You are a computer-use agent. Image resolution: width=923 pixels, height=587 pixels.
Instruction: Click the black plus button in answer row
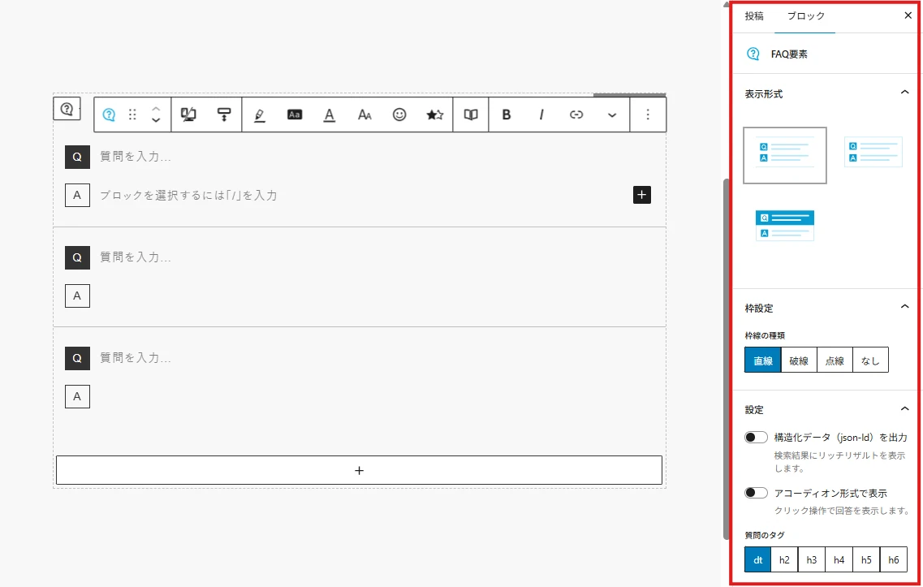point(641,195)
